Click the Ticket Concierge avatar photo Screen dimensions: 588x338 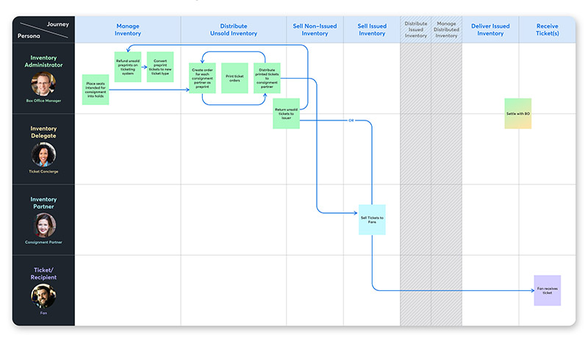pyautogui.click(x=43, y=154)
